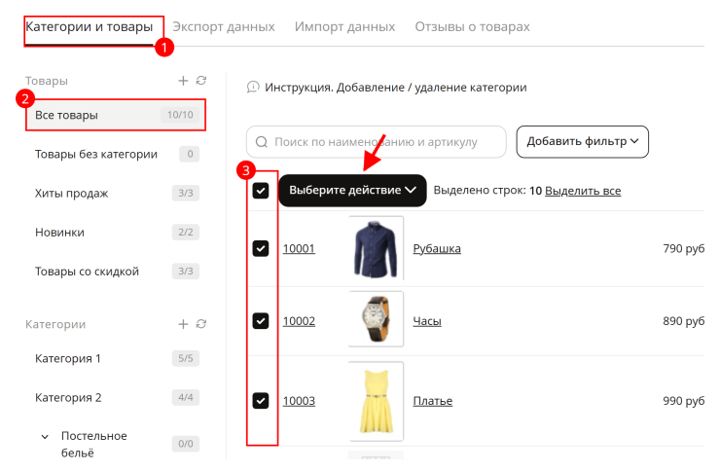
Task: Click the product search input field
Action: click(x=377, y=142)
